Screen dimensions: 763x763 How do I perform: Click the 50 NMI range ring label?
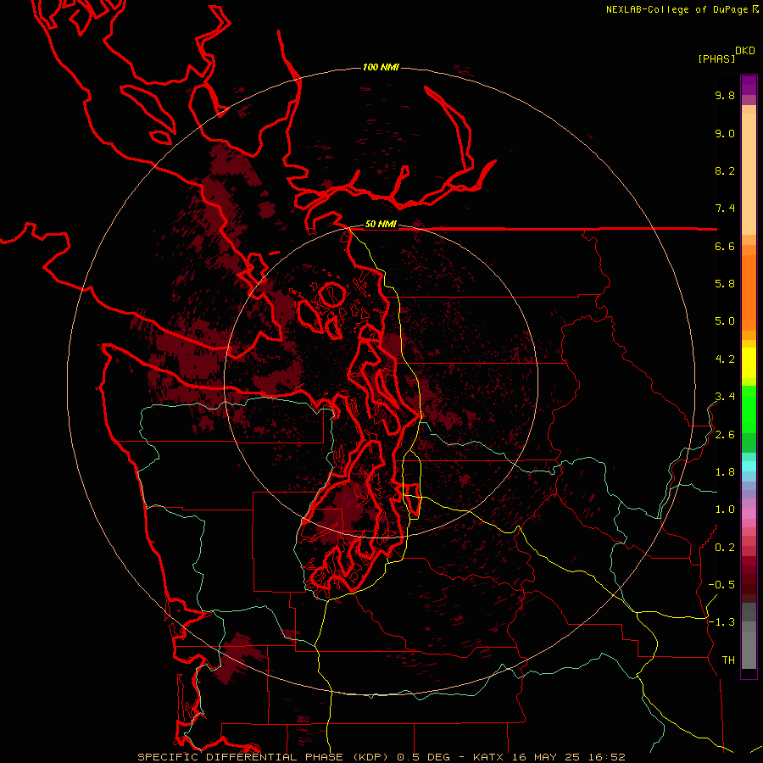pyautogui.click(x=381, y=224)
